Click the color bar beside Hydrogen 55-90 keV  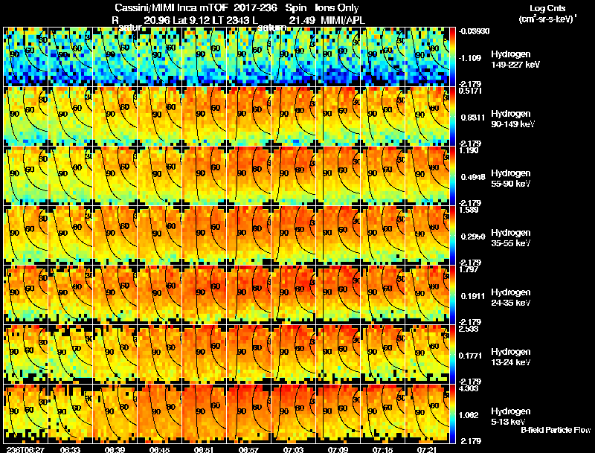[452, 176]
